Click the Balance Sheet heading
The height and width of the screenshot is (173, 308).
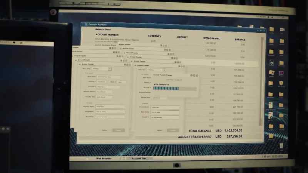click(x=103, y=30)
